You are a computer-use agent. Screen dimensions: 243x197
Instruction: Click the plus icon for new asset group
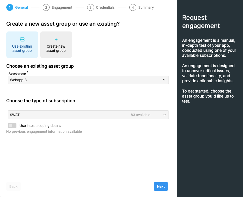pos(56,39)
